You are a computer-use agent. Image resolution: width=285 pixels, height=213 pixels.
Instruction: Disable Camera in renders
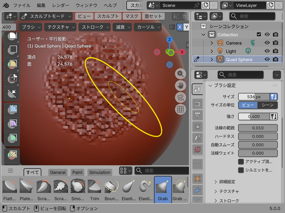[275, 43]
